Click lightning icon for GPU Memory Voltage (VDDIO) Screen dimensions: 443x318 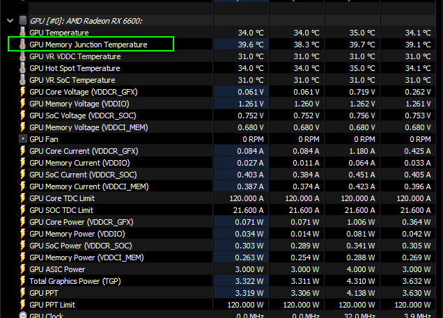(x=22, y=104)
